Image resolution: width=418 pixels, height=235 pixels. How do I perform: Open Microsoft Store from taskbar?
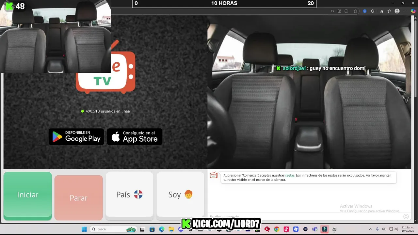pyautogui.click(x=152, y=229)
